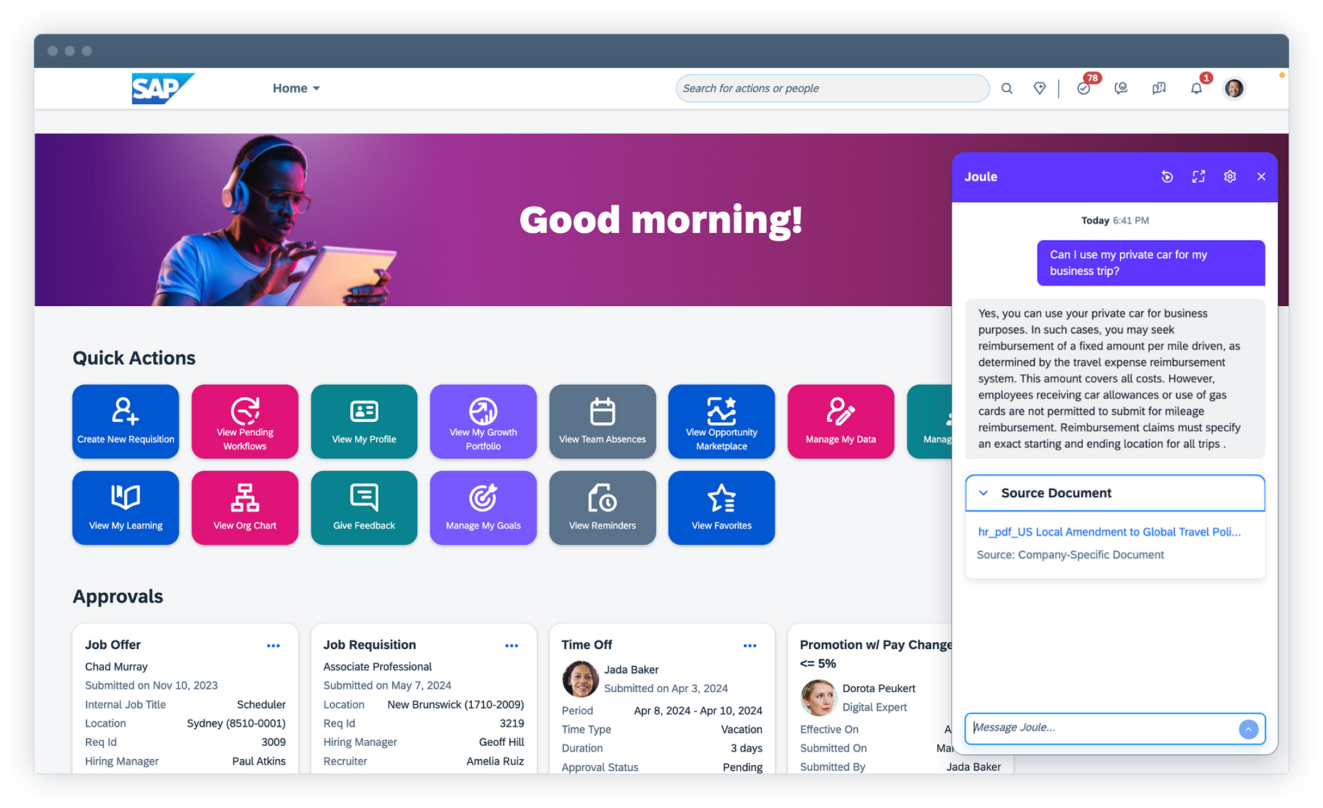Close the Joule assistant panel
Image resolution: width=1323 pixels, height=808 pixels.
click(x=1261, y=177)
